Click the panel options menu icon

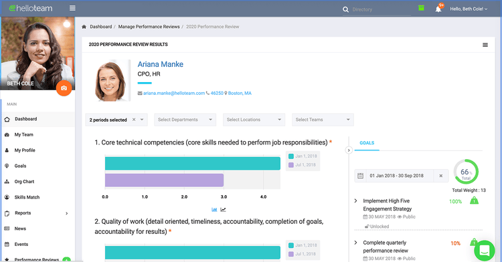(485, 45)
